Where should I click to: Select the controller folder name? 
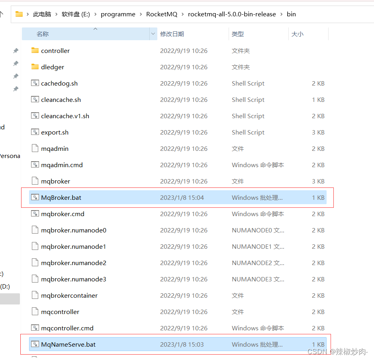pos(55,51)
